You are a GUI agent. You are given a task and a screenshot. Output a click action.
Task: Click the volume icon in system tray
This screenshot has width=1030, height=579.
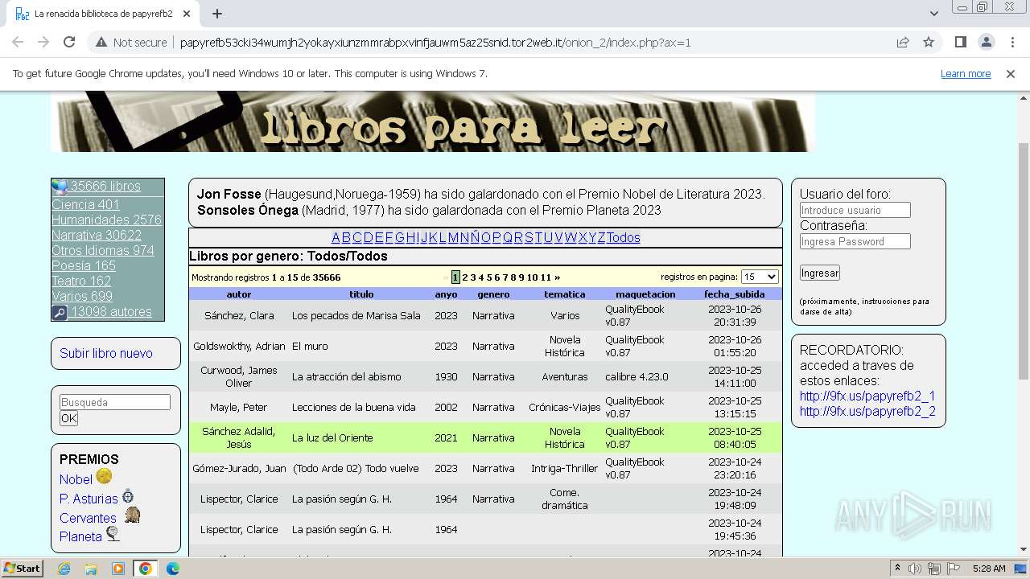click(915, 569)
